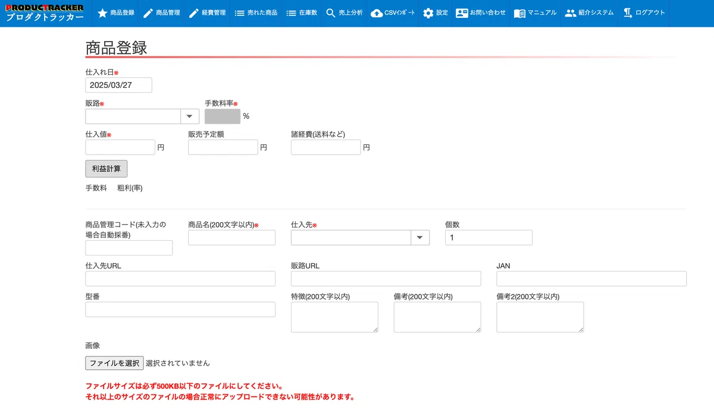
Task: Click inside the 特徴 text area
Action: pos(334,317)
